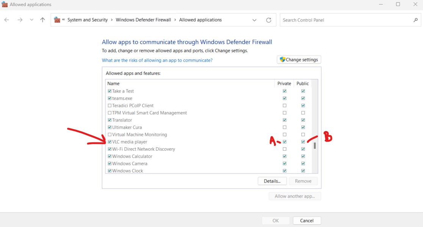
Task: Select the Ultimaker Cura row text
Action: [127, 127]
